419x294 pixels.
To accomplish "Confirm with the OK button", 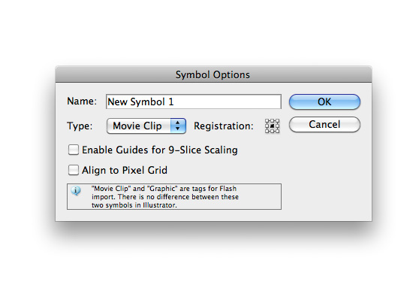I will point(324,102).
